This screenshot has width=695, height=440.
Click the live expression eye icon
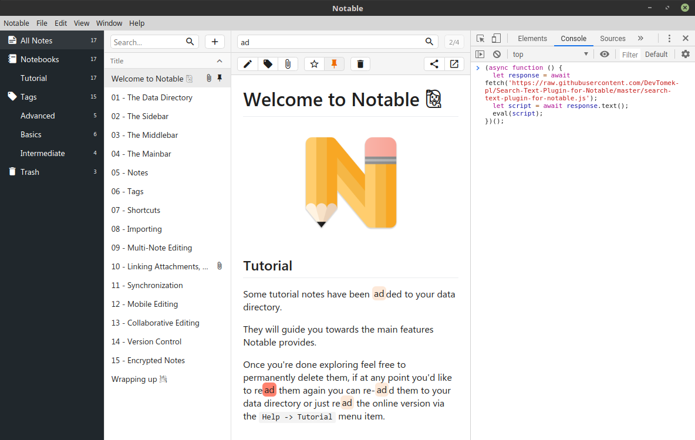click(x=605, y=54)
